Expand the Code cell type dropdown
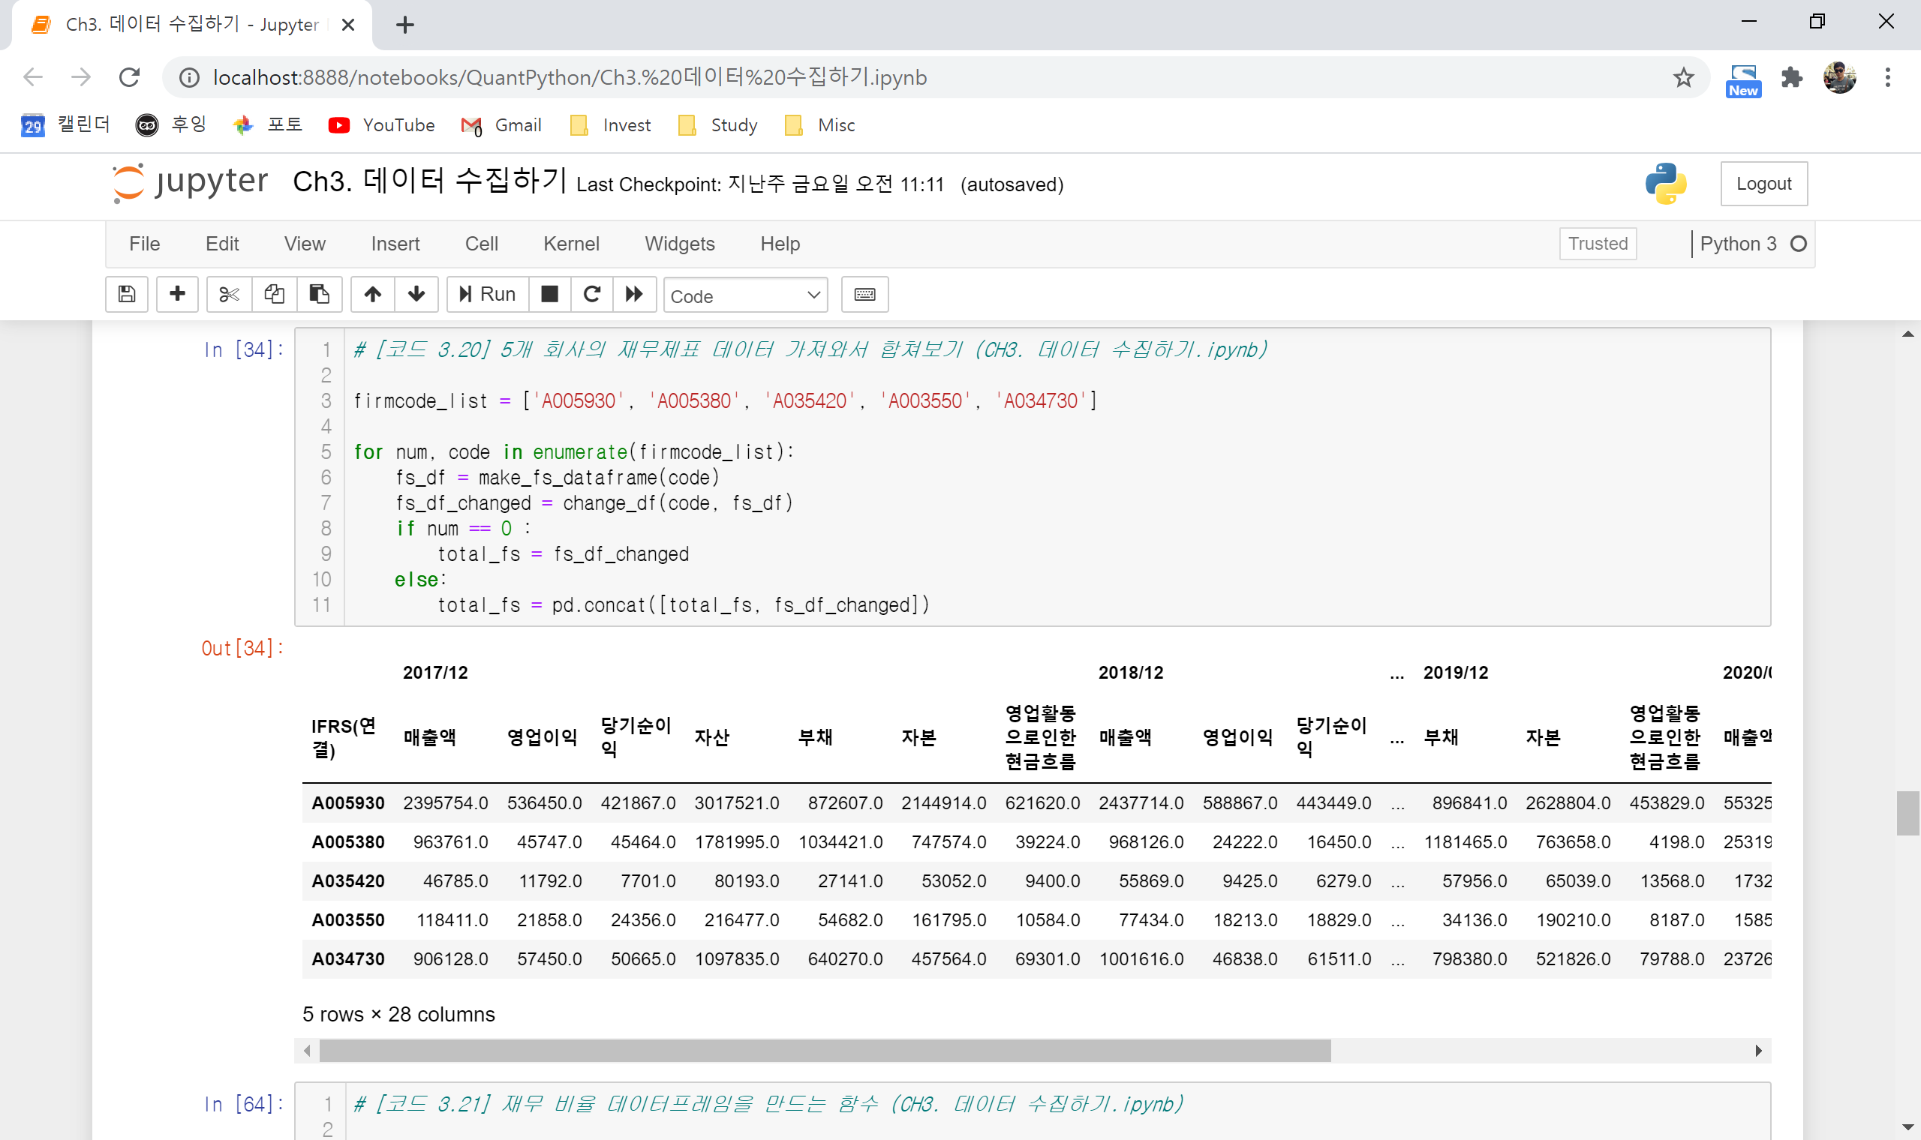Viewport: 1921px width, 1140px height. pyautogui.click(x=744, y=295)
